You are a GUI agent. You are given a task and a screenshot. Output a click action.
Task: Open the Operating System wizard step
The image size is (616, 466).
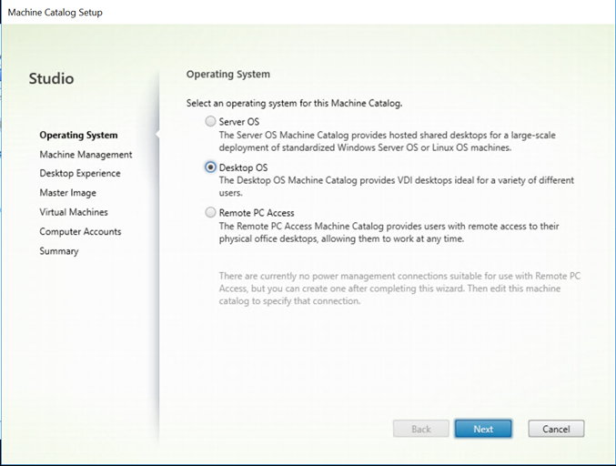coord(78,136)
